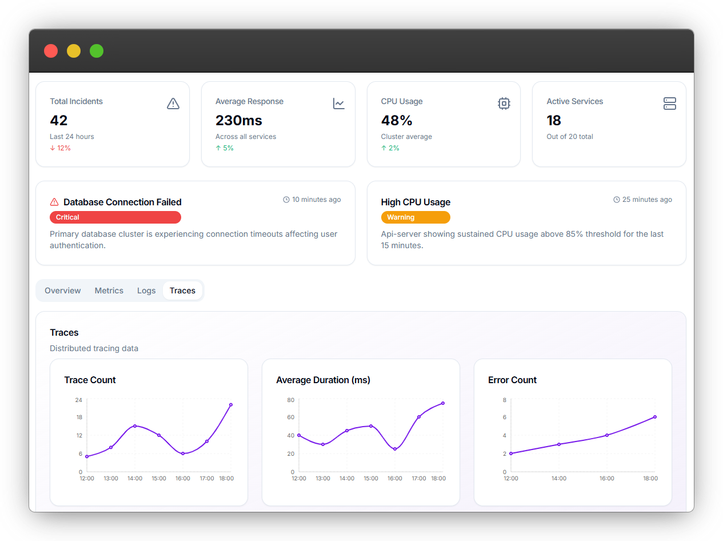Click the line chart icon on Average Response card
This screenshot has width=723, height=541.
pyautogui.click(x=338, y=104)
